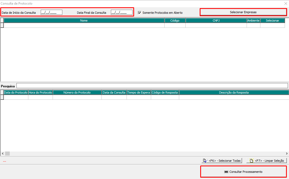Sort by the Nome column header
Screen dimensions: 289x179
point(84,20)
